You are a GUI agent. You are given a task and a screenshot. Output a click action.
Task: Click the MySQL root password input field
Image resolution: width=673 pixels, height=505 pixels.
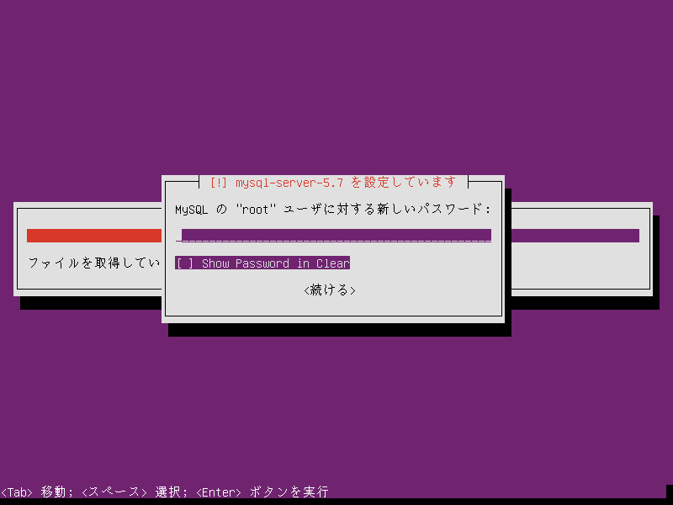(x=335, y=235)
